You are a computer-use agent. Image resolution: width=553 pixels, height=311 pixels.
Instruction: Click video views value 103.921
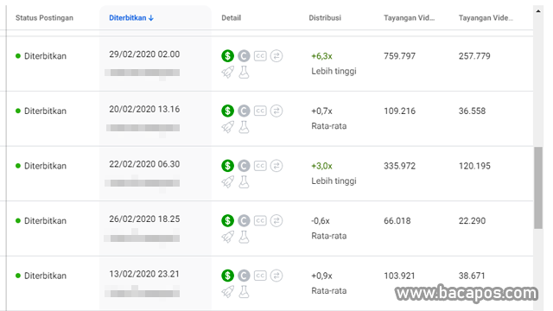pos(399,276)
